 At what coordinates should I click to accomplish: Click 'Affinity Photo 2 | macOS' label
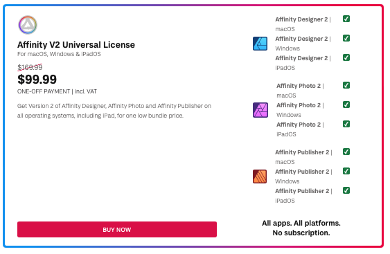[300, 91]
